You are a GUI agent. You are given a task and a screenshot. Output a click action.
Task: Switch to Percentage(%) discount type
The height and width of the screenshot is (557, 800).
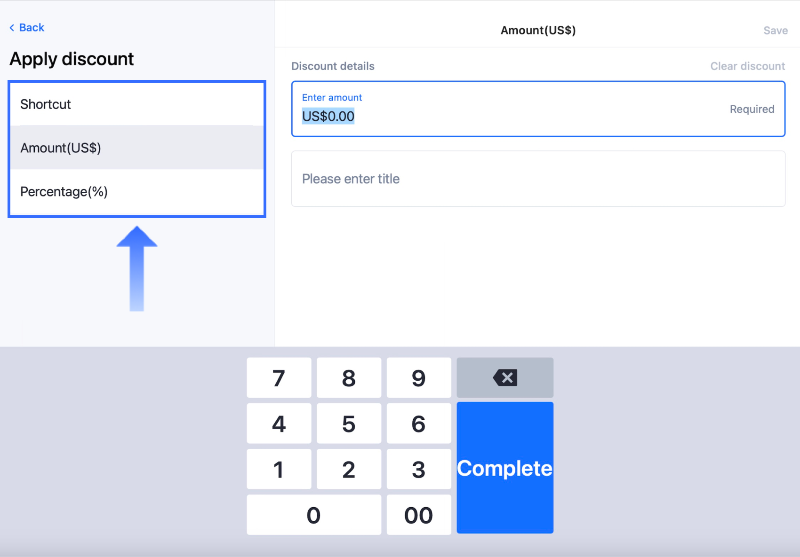(x=136, y=192)
